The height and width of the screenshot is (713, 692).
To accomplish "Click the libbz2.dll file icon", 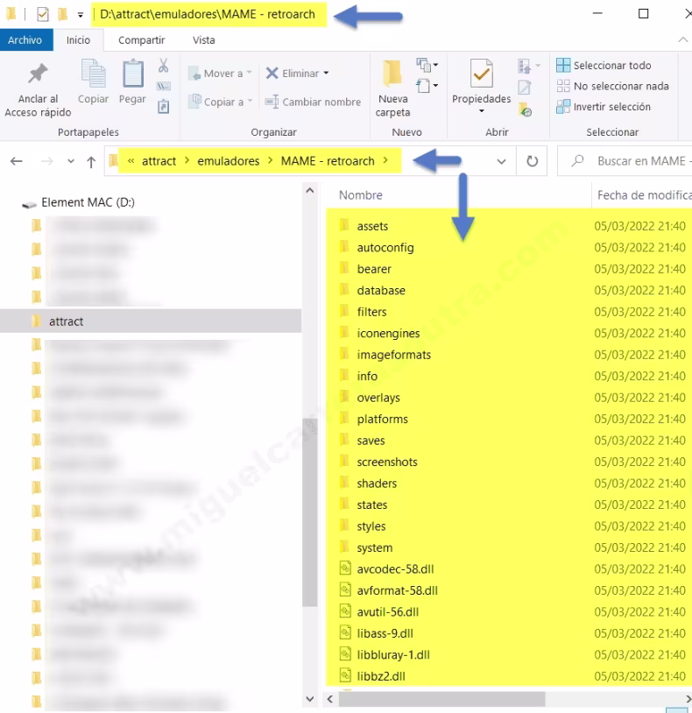I will 345,675.
